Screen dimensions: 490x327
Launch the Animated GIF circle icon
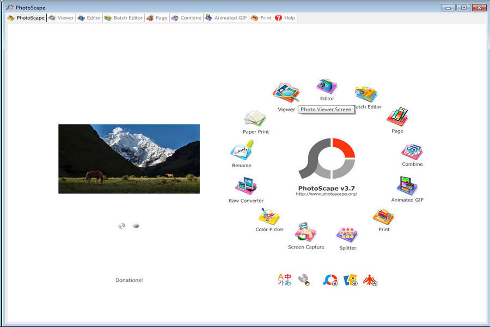pos(407,185)
